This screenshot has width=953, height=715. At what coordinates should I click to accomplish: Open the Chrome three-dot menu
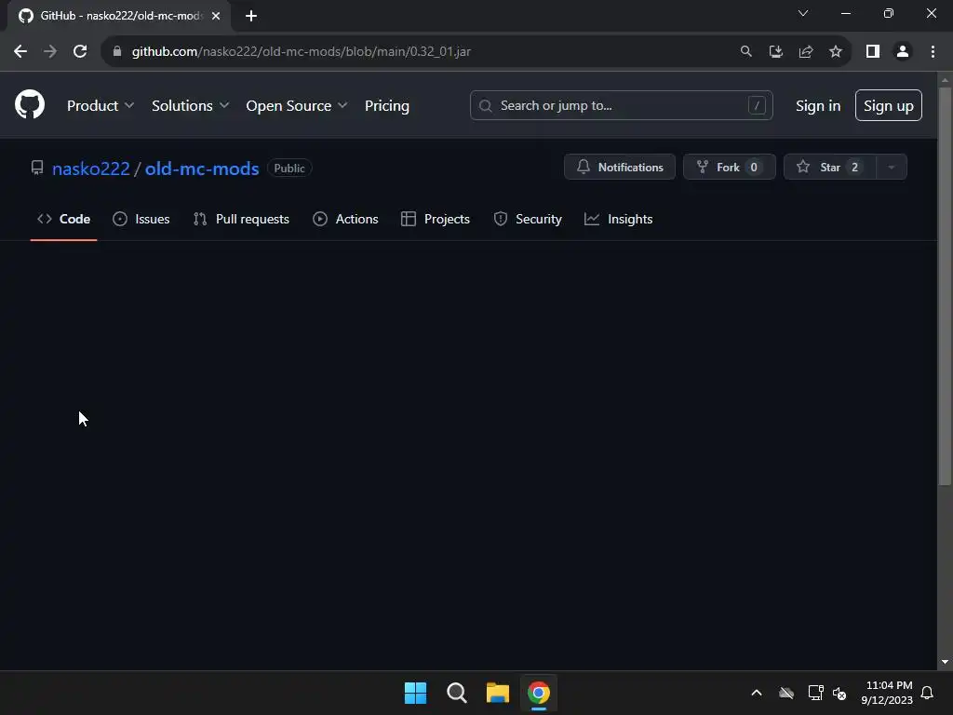point(933,52)
